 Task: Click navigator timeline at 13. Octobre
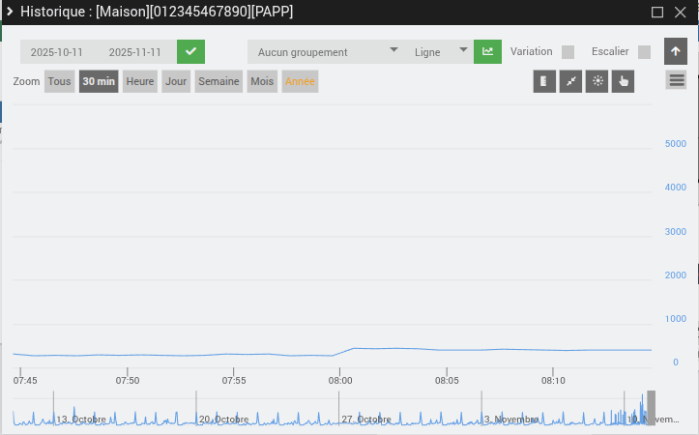coord(81,420)
